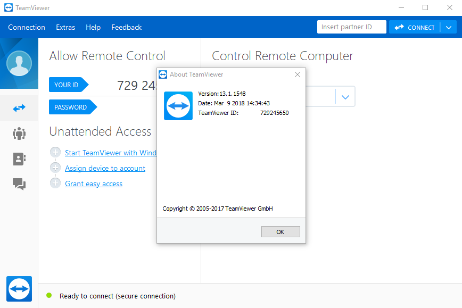
Task: Expand the CONNECT dropdown arrow
Action: [x=449, y=27]
